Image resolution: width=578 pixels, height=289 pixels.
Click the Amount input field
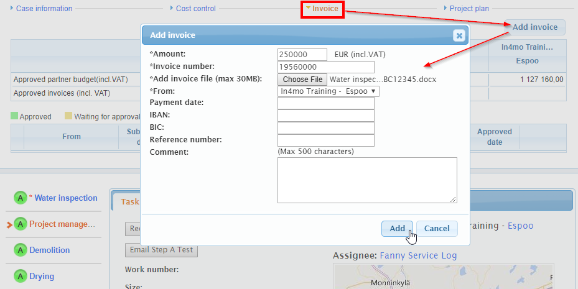[x=302, y=55]
